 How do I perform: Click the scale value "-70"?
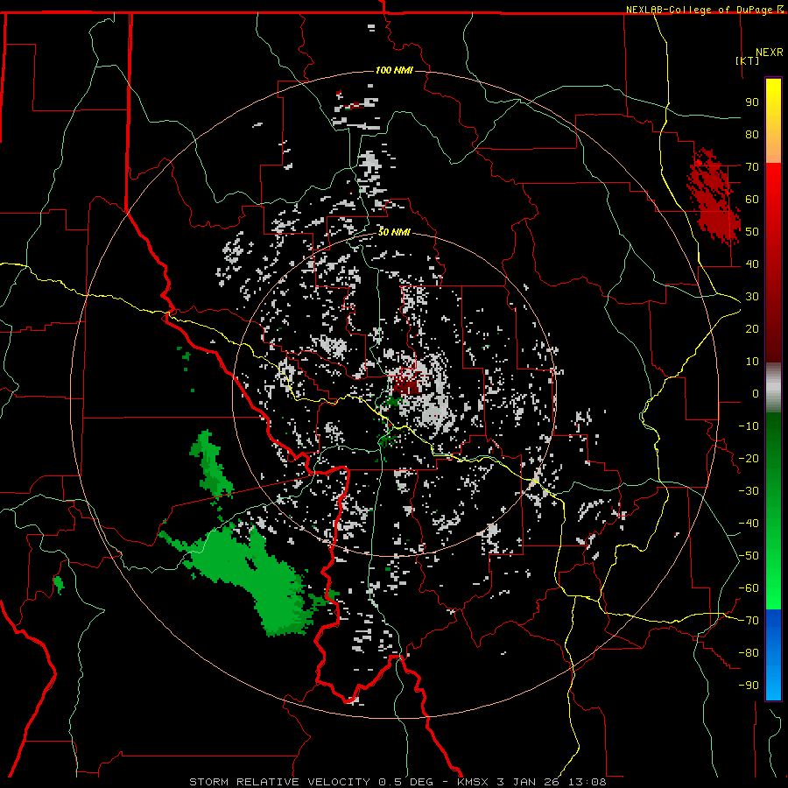pyautogui.click(x=749, y=621)
